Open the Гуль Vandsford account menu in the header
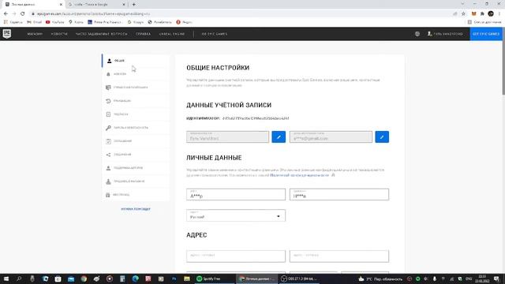 click(445, 34)
